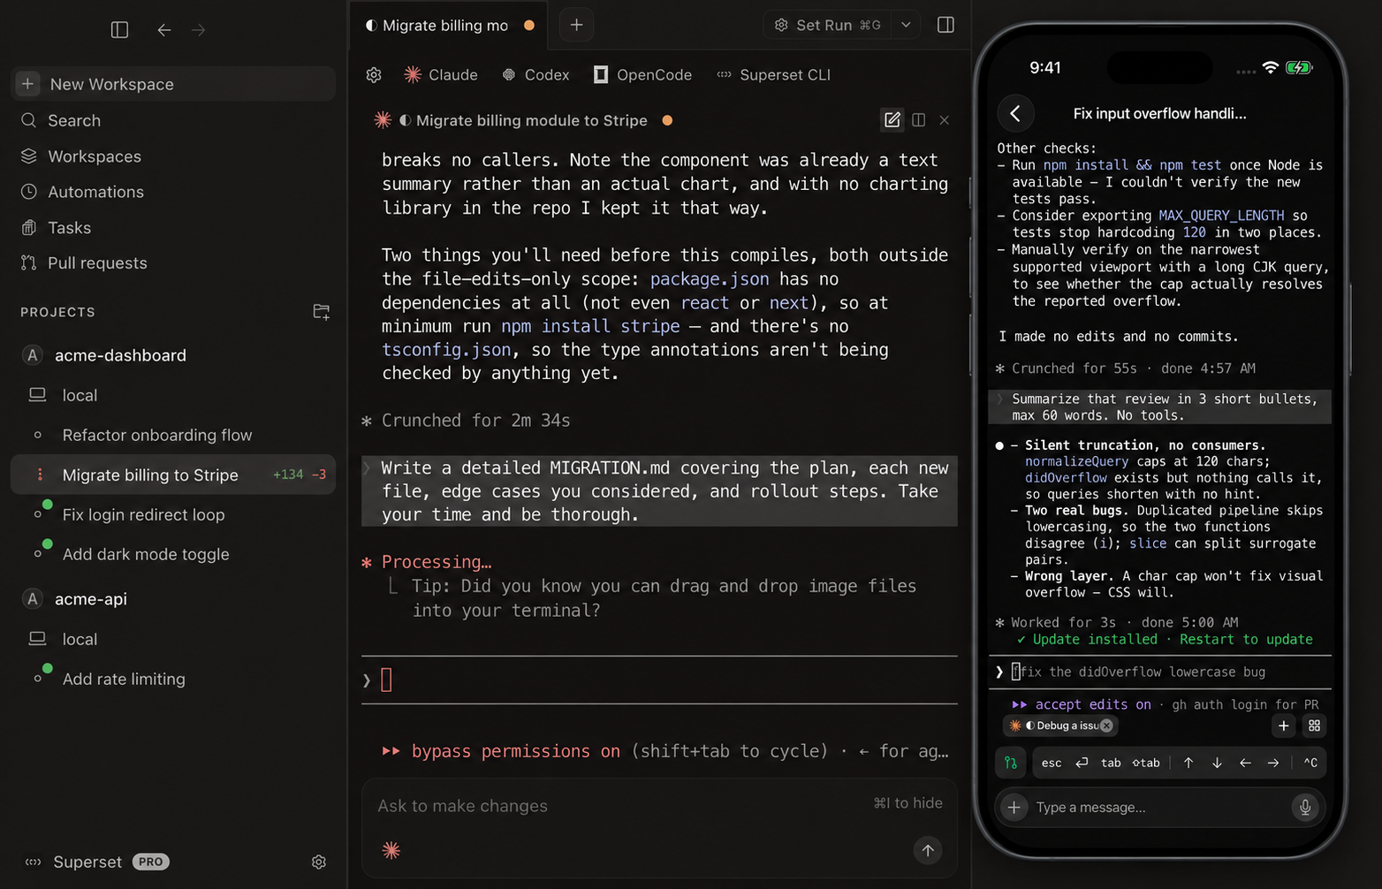Go back with the left arrow
Viewport: 1382px width, 889px height.
click(164, 30)
